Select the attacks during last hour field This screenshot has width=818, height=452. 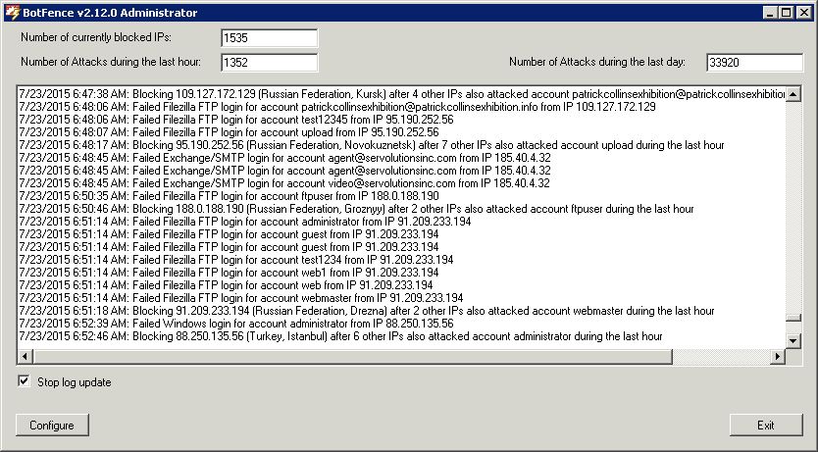(269, 63)
